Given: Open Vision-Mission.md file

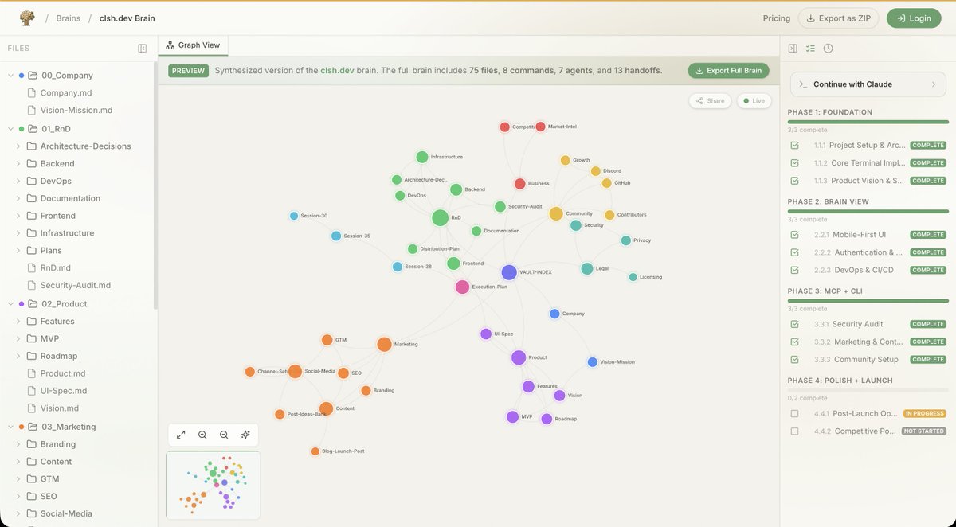Looking at the screenshot, I should [x=76, y=111].
